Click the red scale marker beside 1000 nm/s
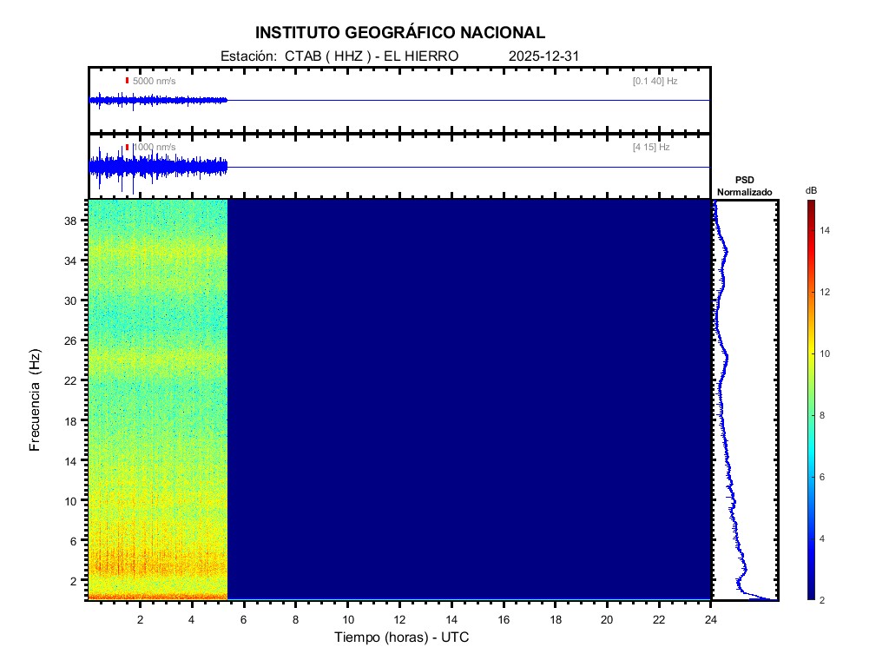This screenshot has height=667, width=889. coord(127,148)
